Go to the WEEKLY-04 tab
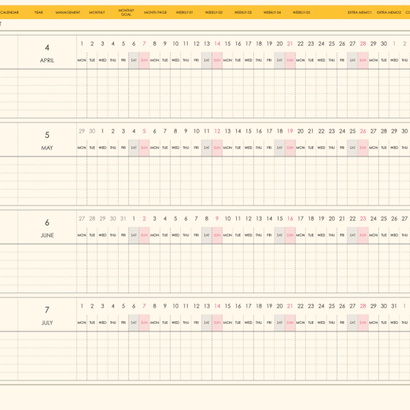Screen dimensions: 410x410 click(x=272, y=12)
